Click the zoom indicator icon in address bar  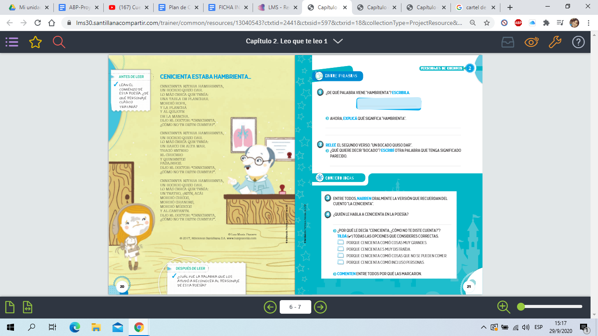tap(472, 23)
